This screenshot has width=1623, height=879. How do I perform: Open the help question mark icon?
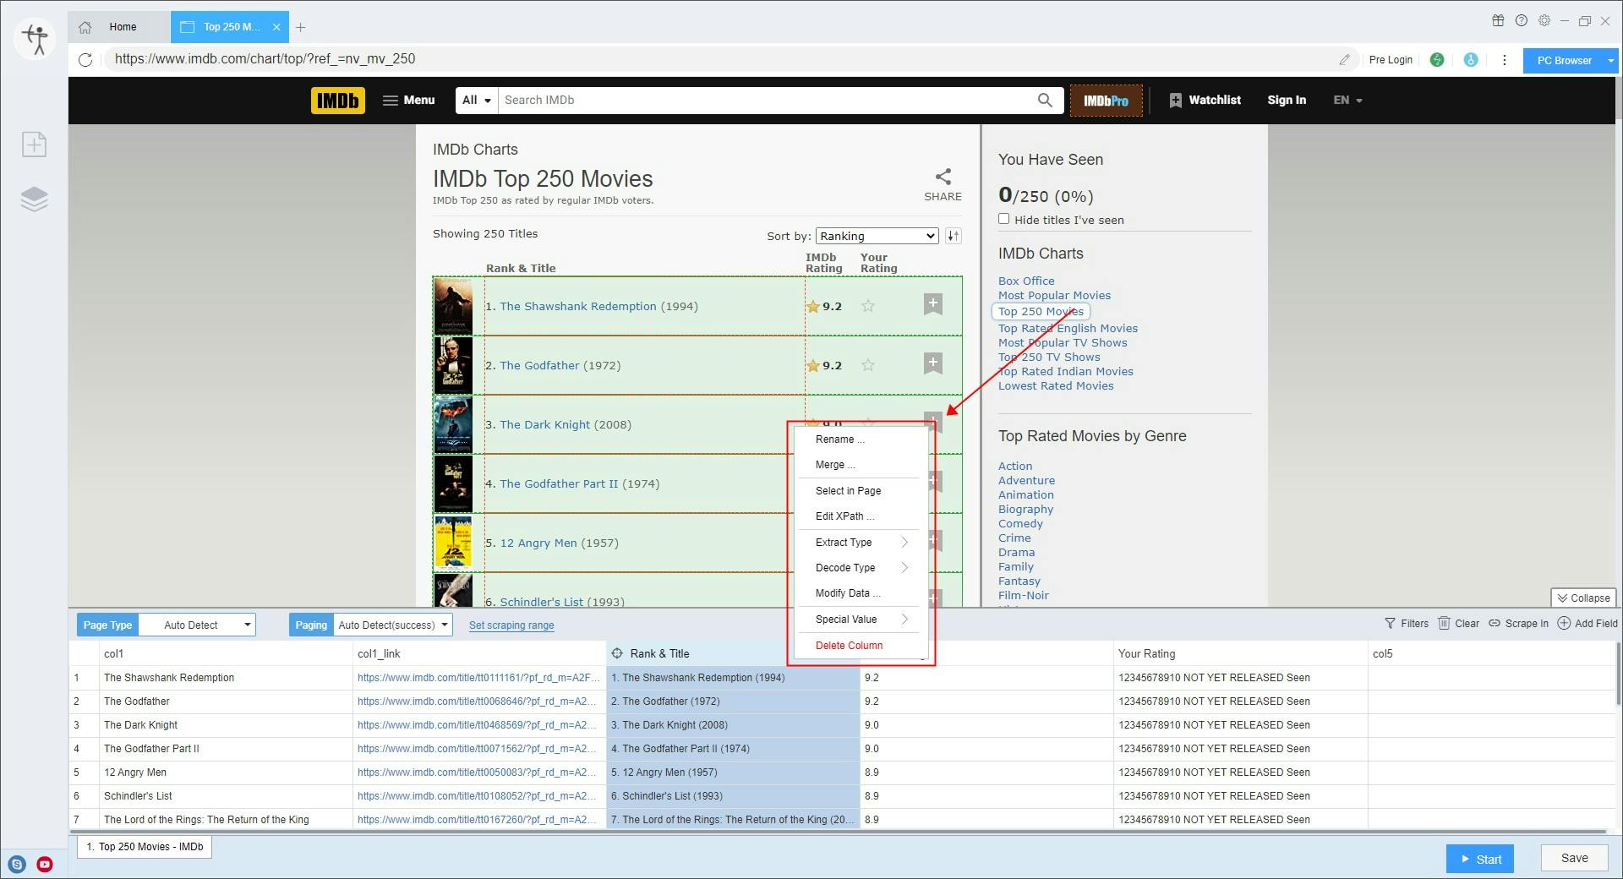coord(1522,21)
